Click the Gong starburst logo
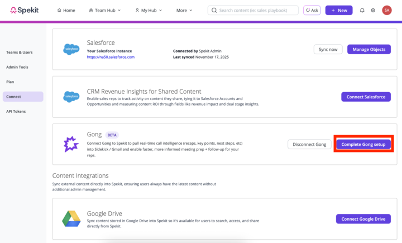The height and width of the screenshot is (243, 402). 71,144
